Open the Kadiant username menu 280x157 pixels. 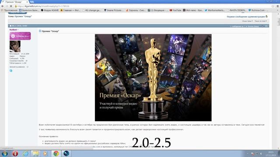(14, 30)
